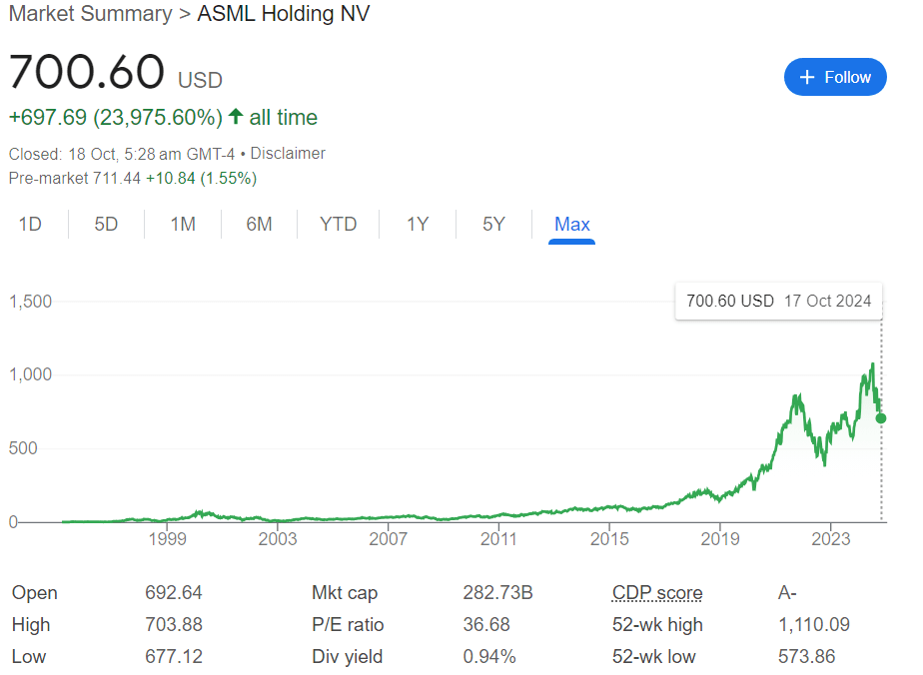Select the 1D chart range tab
The image size is (923, 675).
[x=30, y=224]
